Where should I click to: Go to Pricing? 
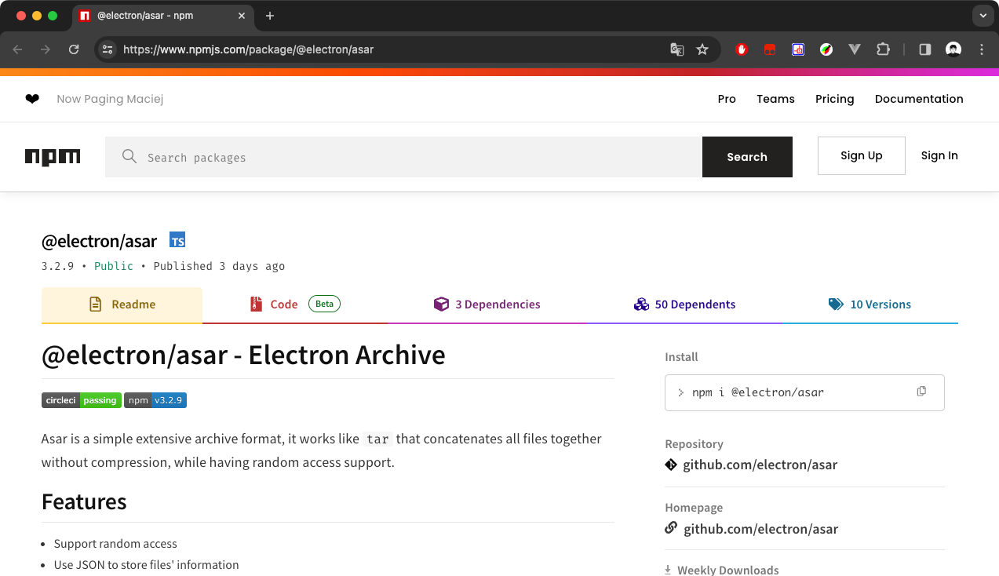pyautogui.click(x=834, y=99)
